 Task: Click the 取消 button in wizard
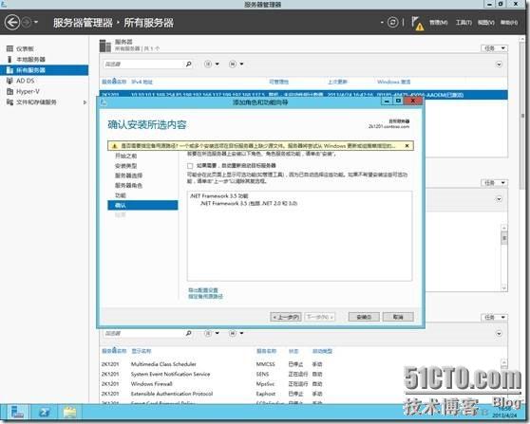pyautogui.click(x=398, y=317)
